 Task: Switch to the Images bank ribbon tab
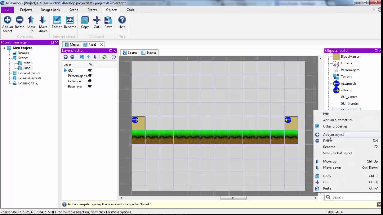(x=51, y=10)
